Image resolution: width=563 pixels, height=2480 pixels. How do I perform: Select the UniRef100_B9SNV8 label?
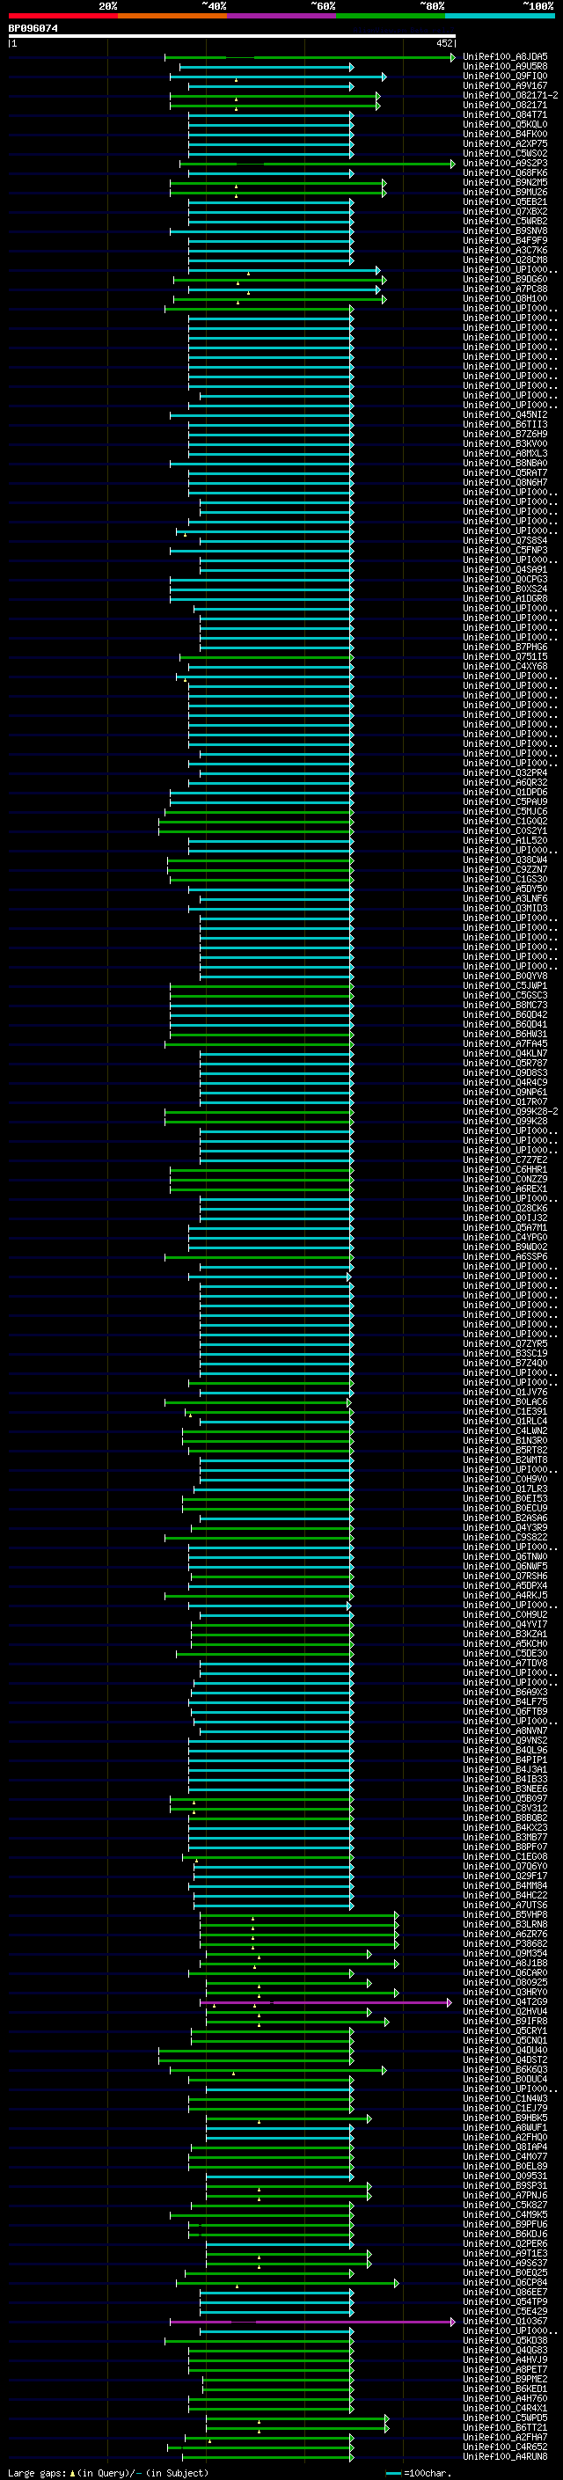coord(505,231)
